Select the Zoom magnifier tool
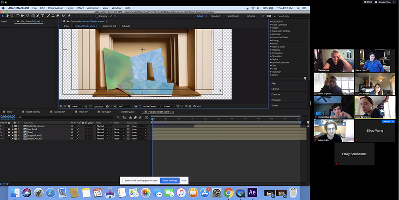 tap(12, 16)
